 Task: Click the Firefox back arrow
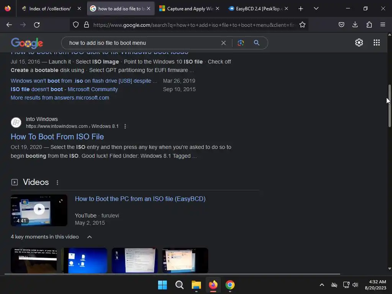[x=9, y=25]
